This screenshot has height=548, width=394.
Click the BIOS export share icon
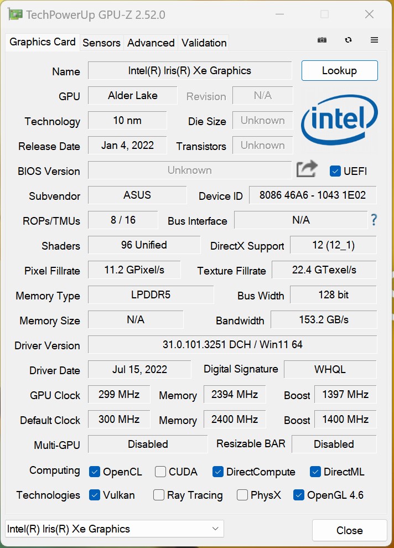point(307,169)
